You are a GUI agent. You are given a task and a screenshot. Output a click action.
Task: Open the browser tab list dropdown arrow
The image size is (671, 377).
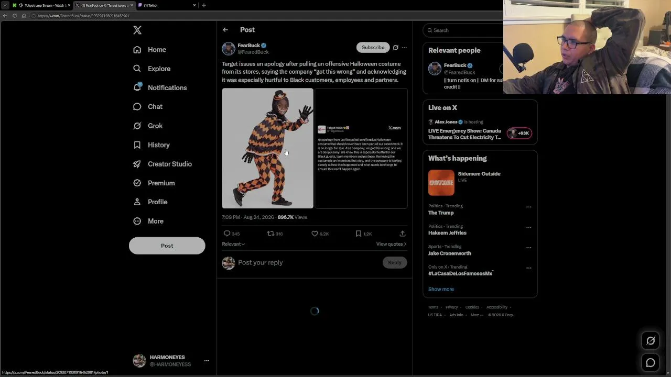[5, 5]
